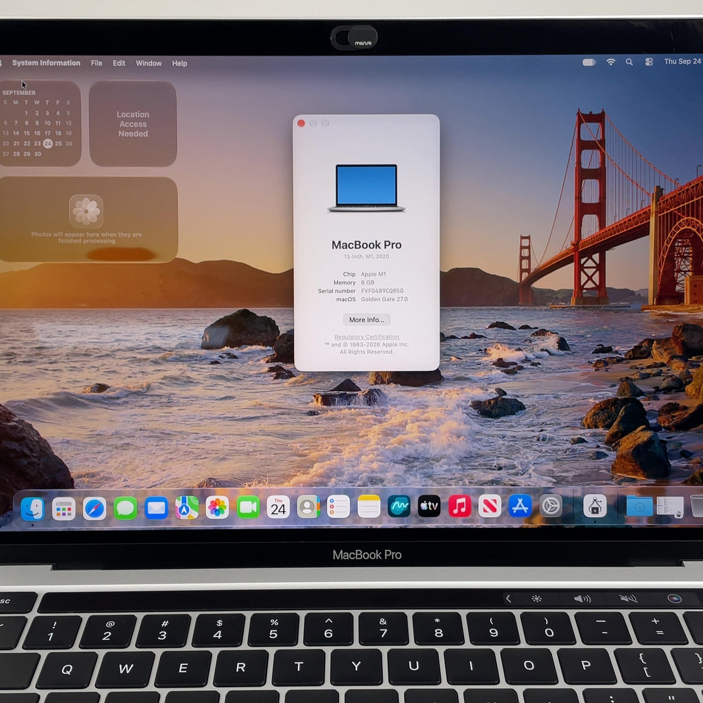Click the 'Golden Gate 27.0' macOS value
The width and height of the screenshot is (703, 703).
click(x=384, y=299)
